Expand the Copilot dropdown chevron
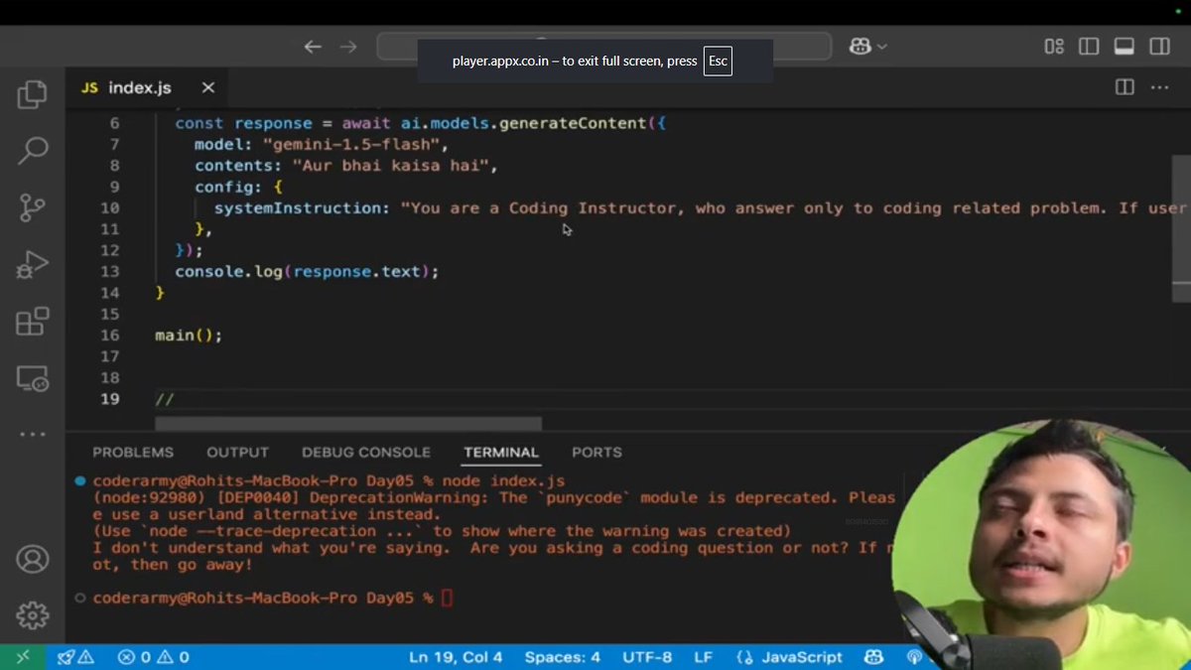Image resolution: width=1191 pixels, height=670 pixels. (881, 47)
